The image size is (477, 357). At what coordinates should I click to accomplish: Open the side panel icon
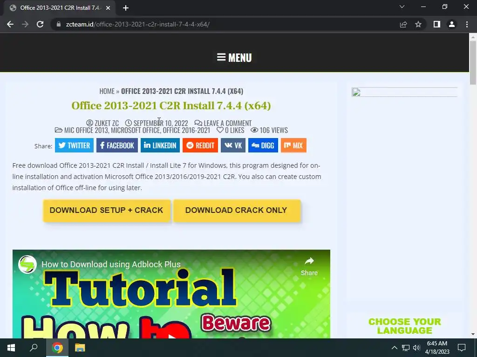pyautogui.click(x=437, y=24)
